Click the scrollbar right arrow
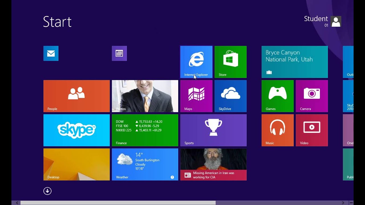The width and height of the screenshot is (365, 205). click(343, 203)
